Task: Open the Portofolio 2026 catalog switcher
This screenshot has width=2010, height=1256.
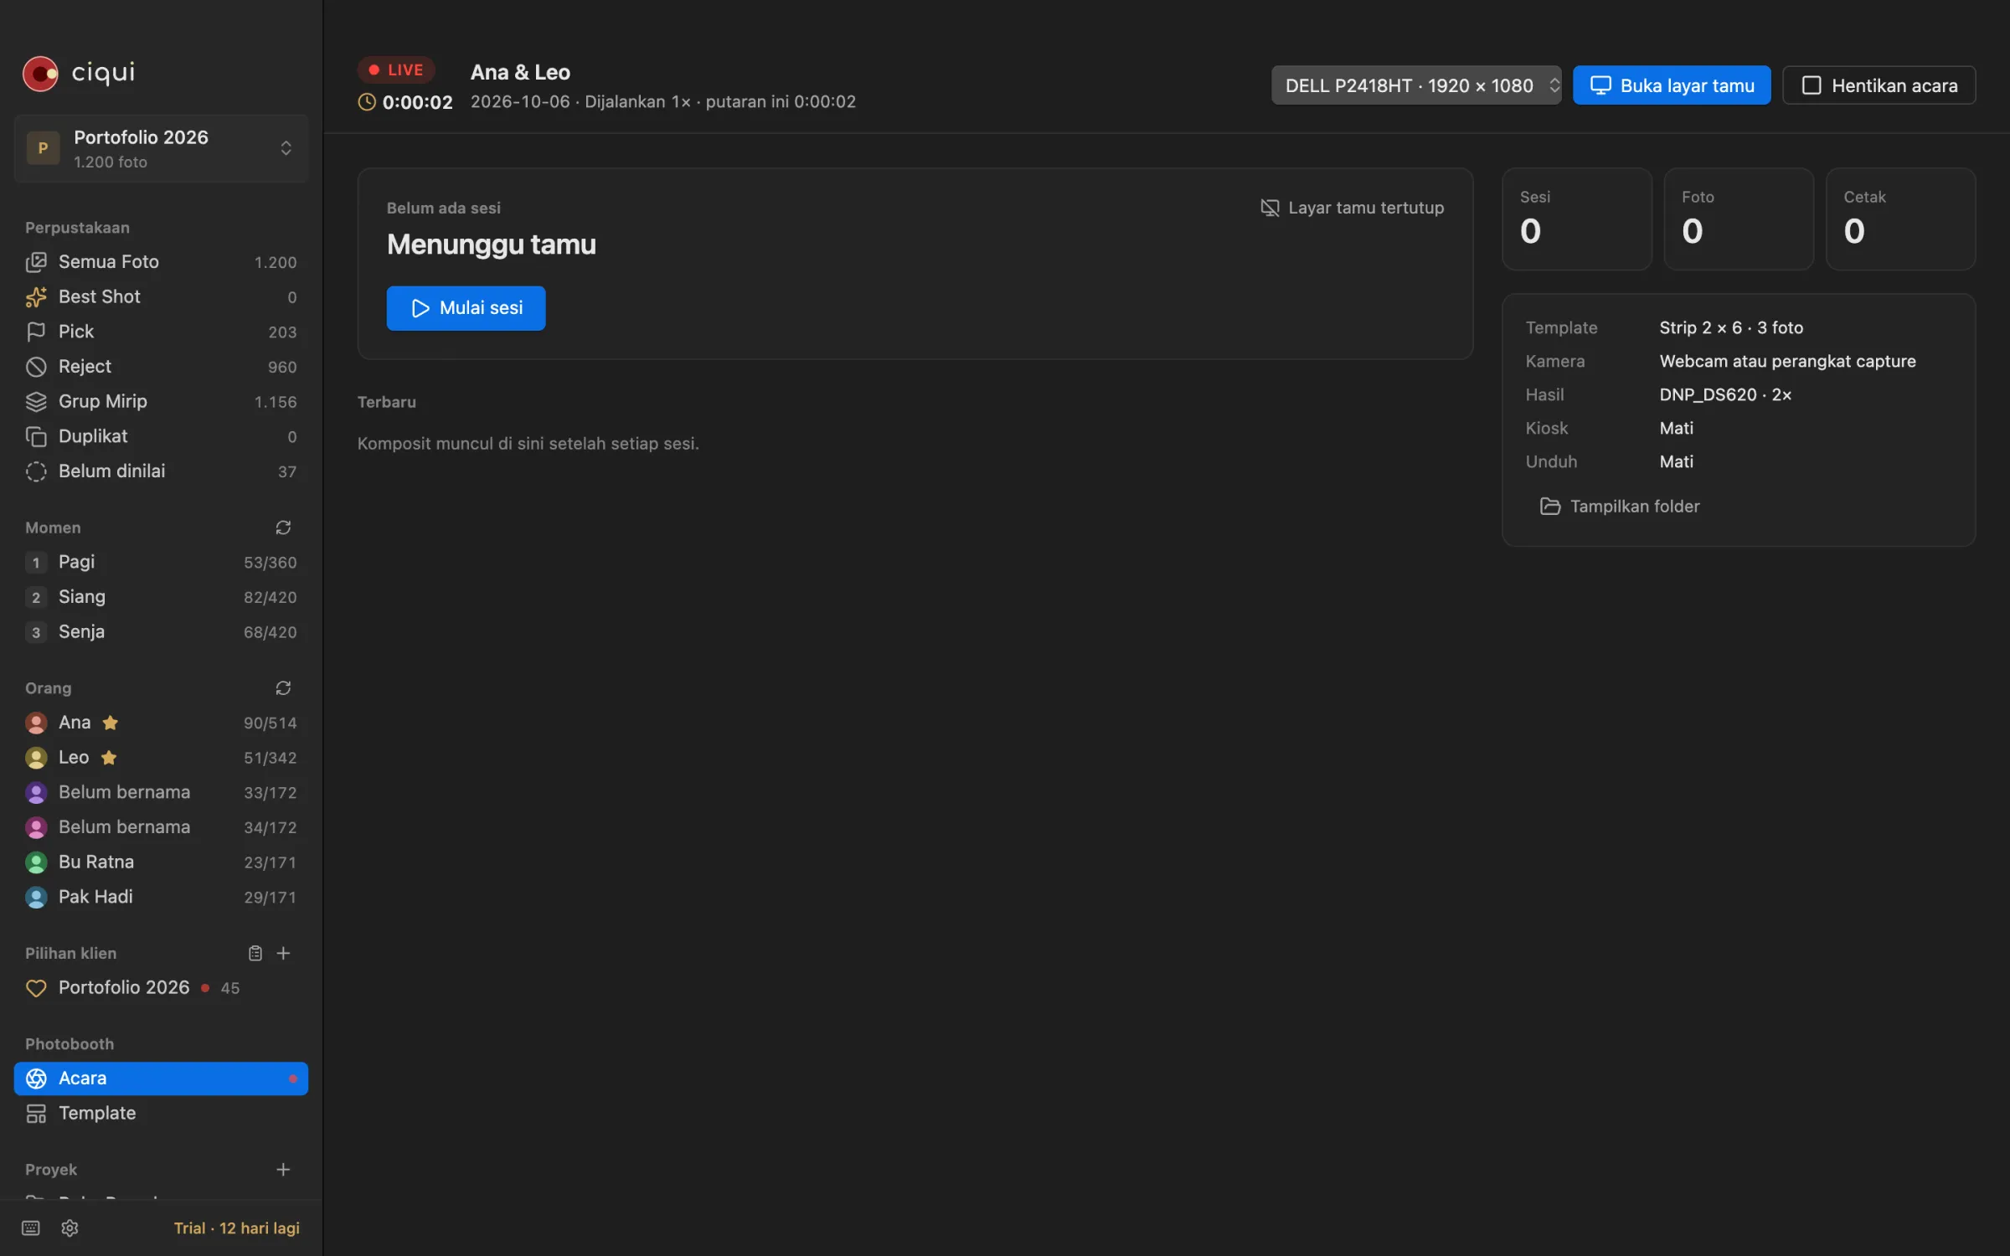Action: (162, 148)
